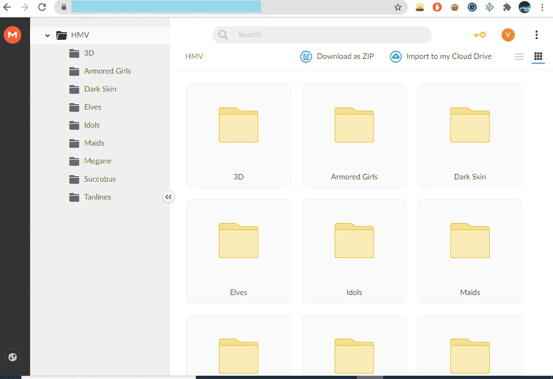Screen dimensions: 553x379
Task: Click the Megane folder icon in sidebar
Action: click(74, 161)
